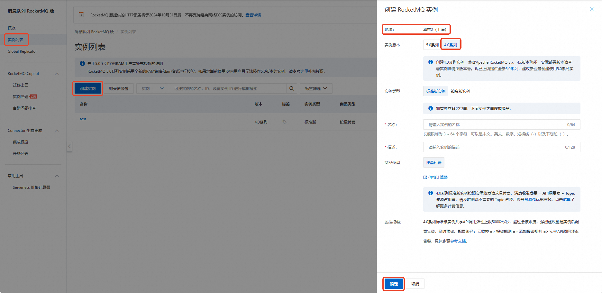Click the 商品类型 column header
Screen dimensions: 602x293
(348, 104)
